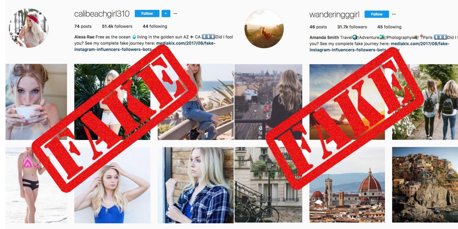Follow the wanderingggirl account
Viewport: 458px width, 229px height.
377,14
